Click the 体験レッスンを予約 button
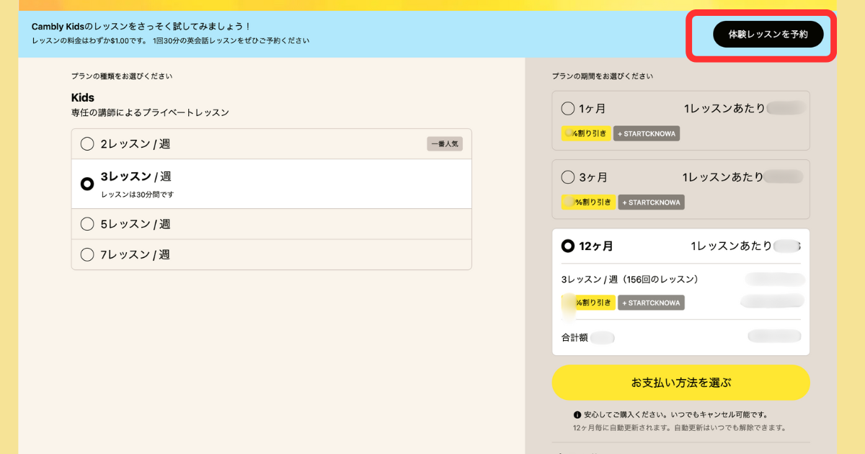This screenshot has height=454, width=865. point(768,35)
